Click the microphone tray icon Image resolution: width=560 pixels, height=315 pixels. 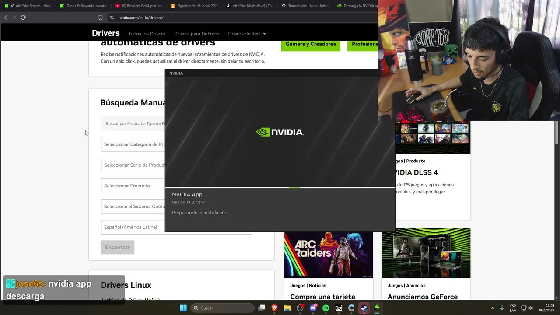tap(502, 308)
